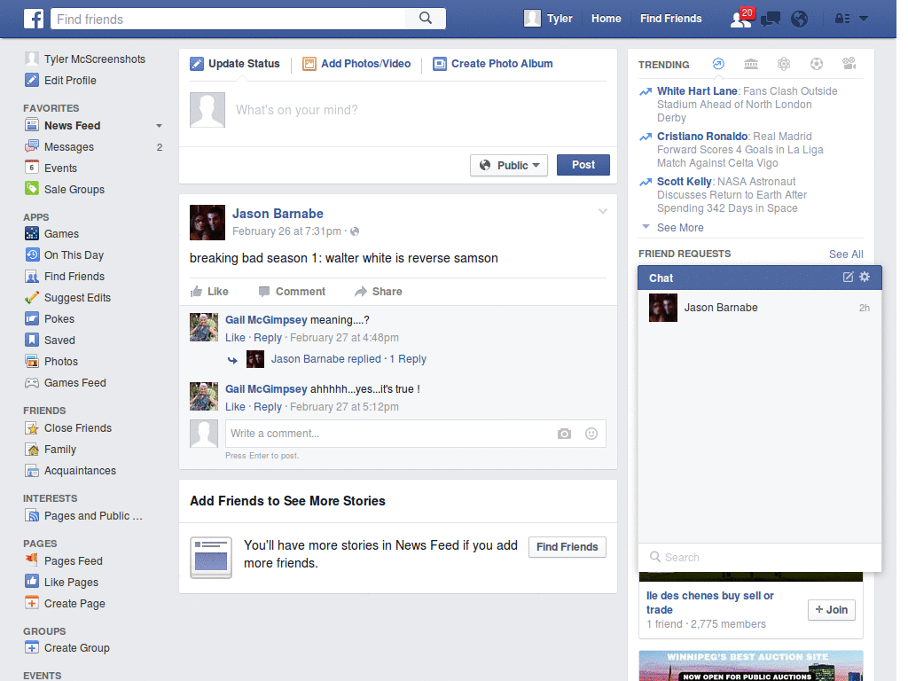Open Tyler profile in top bar
Image resolution: width=908 pixels, height=681 pixels.
coord(548,19)
